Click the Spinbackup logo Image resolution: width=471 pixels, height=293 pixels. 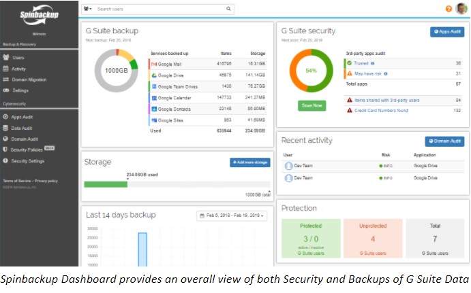39,14
